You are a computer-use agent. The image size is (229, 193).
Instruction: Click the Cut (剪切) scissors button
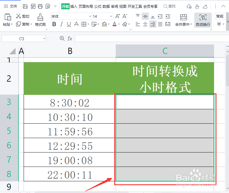point(23,16)
